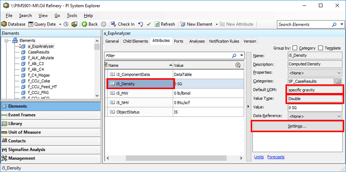Open the Database selector
346x172 pixels.
(x=13, y=24)
